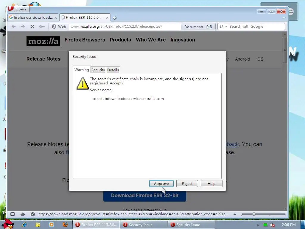Open the closed tabs dropdown arrow

click(284, 18)
